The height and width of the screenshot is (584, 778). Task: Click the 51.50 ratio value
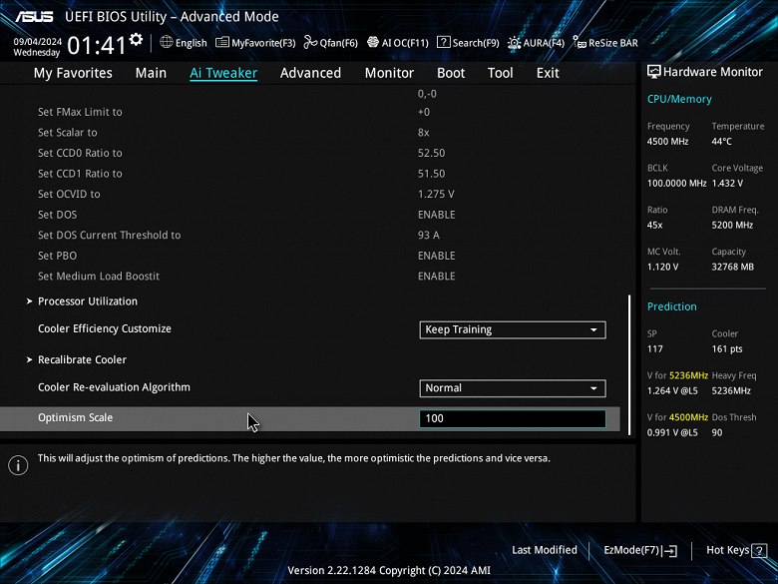(431, 174)
